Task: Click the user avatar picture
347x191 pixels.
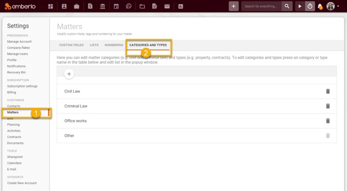Action: tap(331, 7)
